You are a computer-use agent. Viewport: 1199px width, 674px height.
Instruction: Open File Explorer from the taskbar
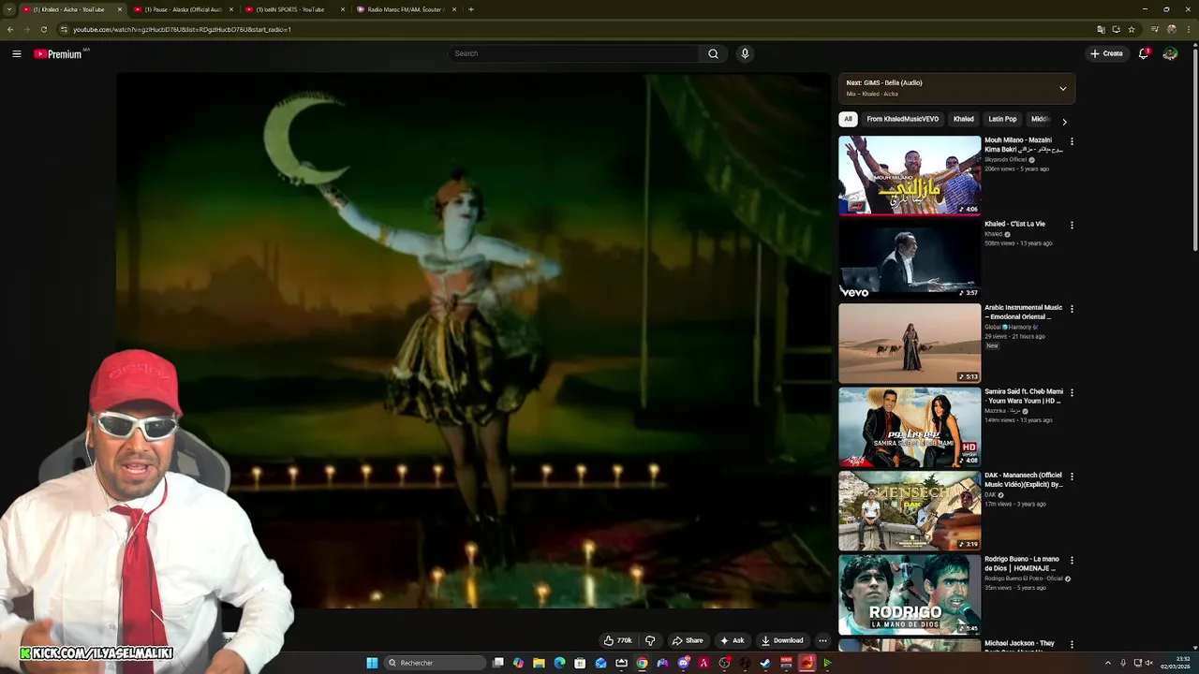539,663
